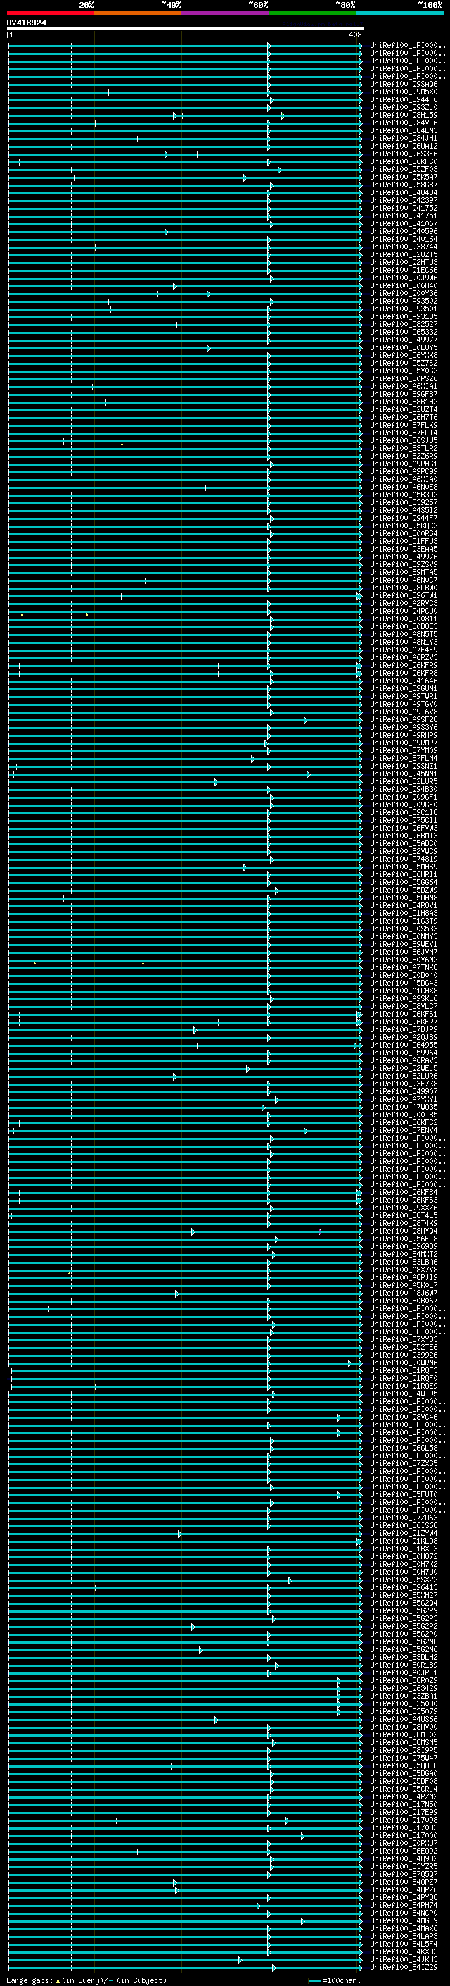
Task: Click the white query length bar
Action: 186,28
